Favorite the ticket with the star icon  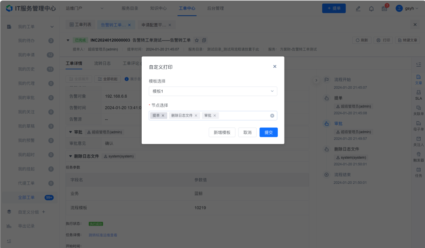(x=197, y=41)
